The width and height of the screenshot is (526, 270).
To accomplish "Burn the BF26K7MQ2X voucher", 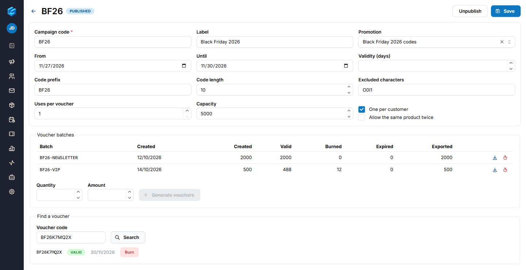I will pyautogui.click(x=129, y=252).
